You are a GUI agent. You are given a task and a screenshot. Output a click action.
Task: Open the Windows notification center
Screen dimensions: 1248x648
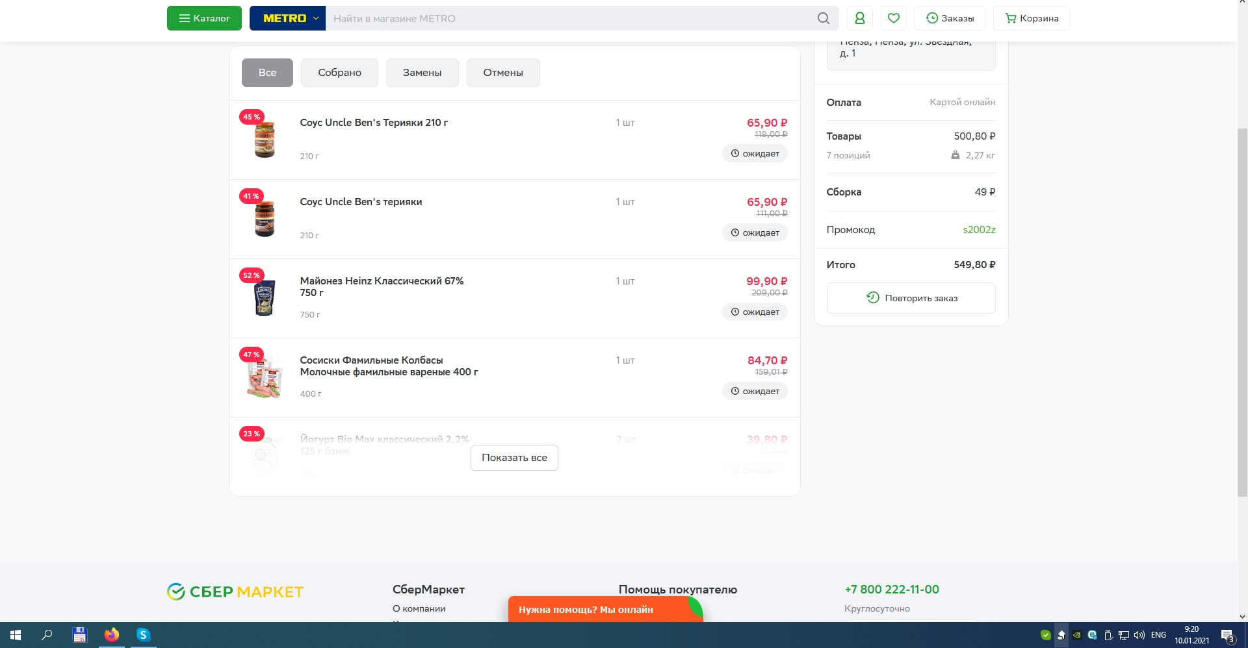[1227, 635]
